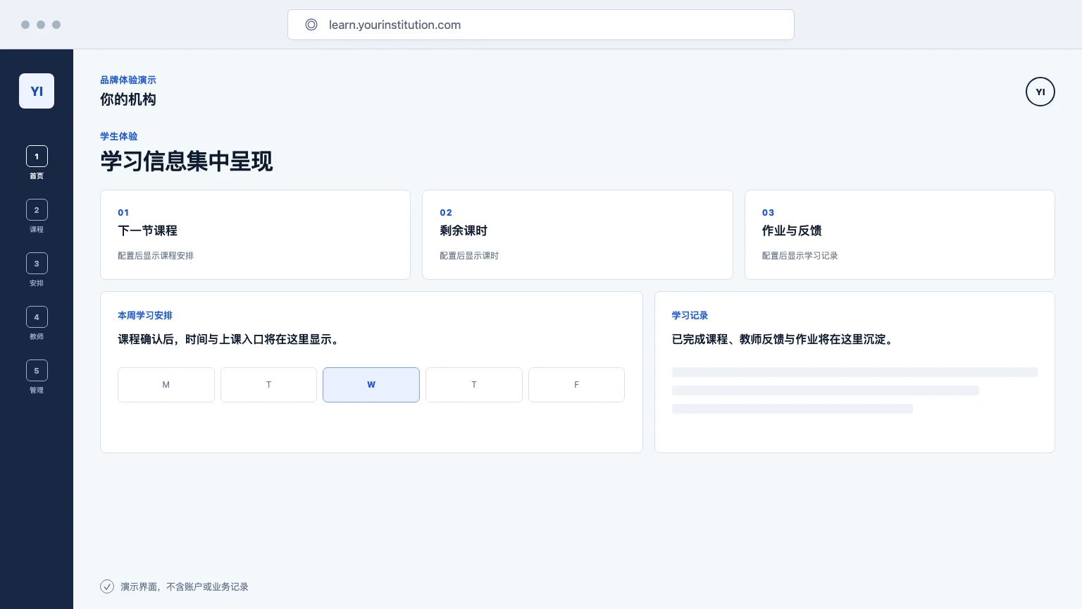
Task: Click the YI logo in the sidebar
Action: (37, 91)
